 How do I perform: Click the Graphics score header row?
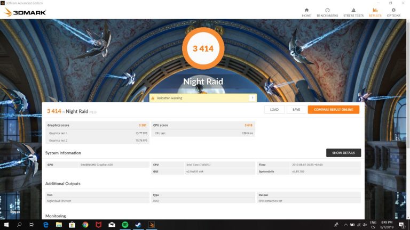tap(97, 125)
